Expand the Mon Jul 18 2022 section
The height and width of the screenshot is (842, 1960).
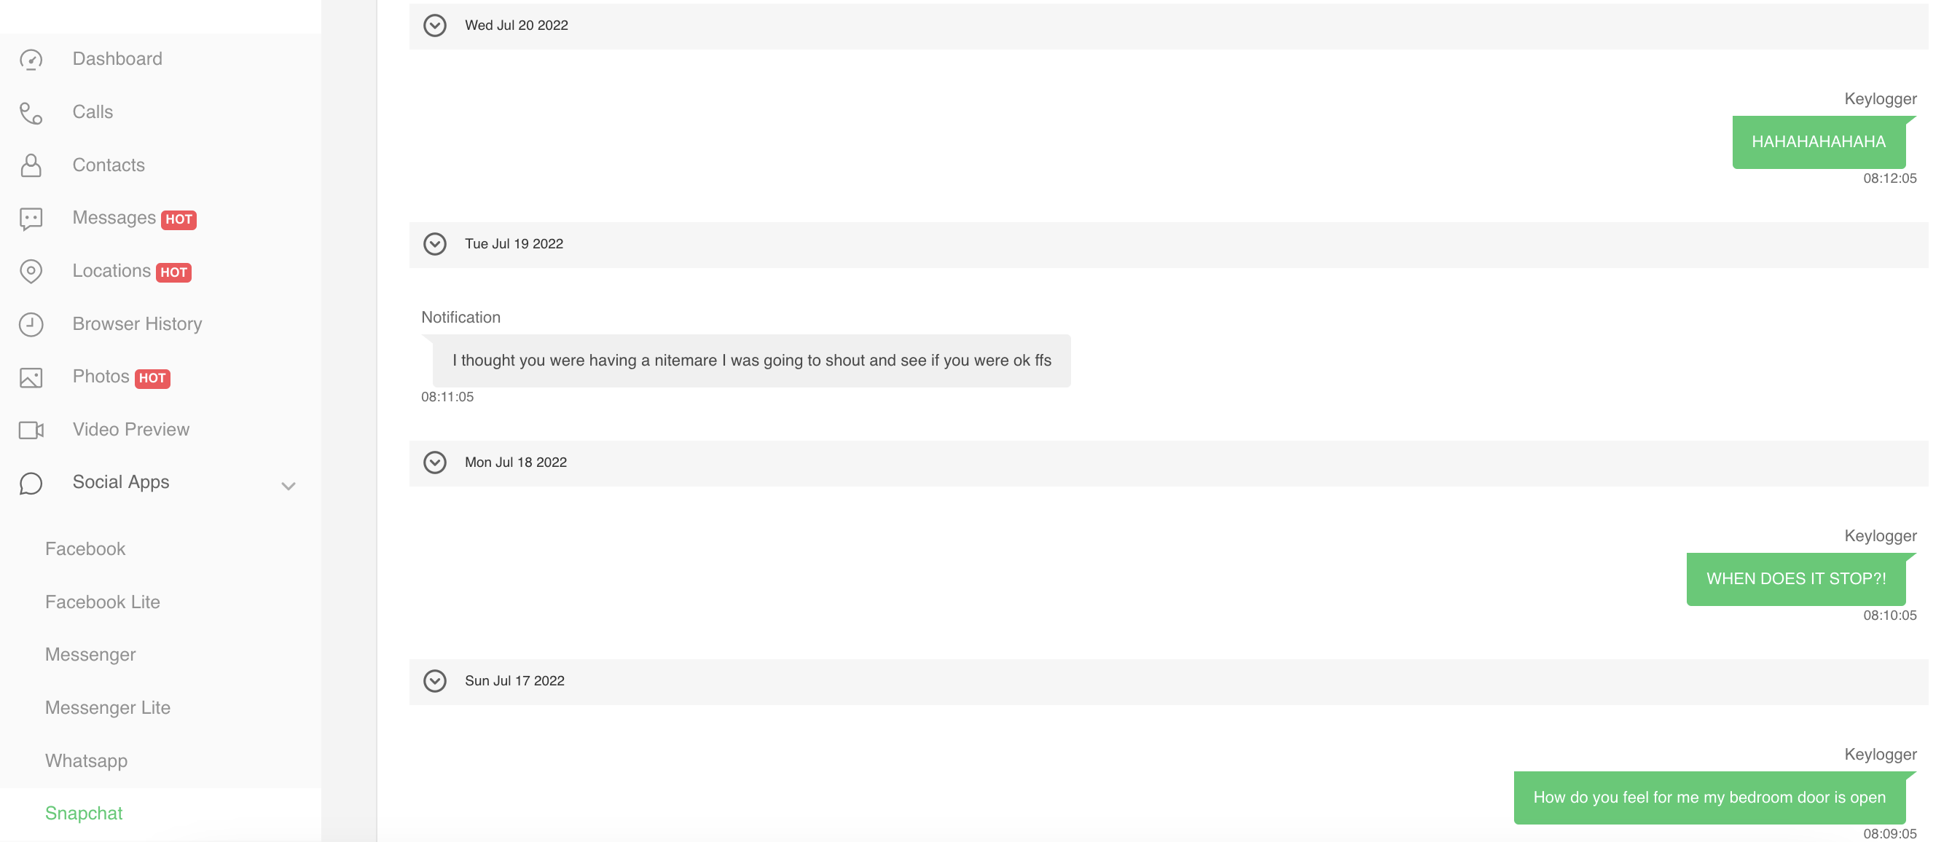[435, 463]
